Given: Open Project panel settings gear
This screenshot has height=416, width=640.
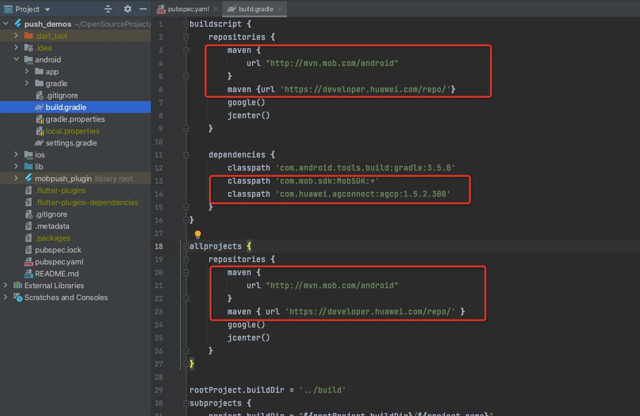Looking at the screenshot, I should tap(127, 9).
